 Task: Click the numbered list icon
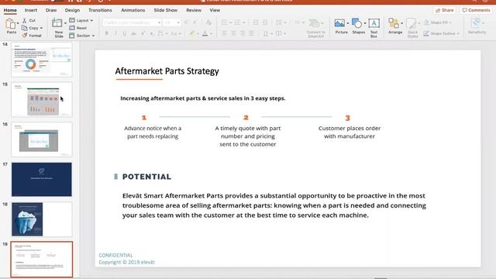point(237,22)
